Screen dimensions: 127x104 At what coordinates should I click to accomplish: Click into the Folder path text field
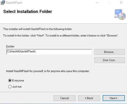49,52
